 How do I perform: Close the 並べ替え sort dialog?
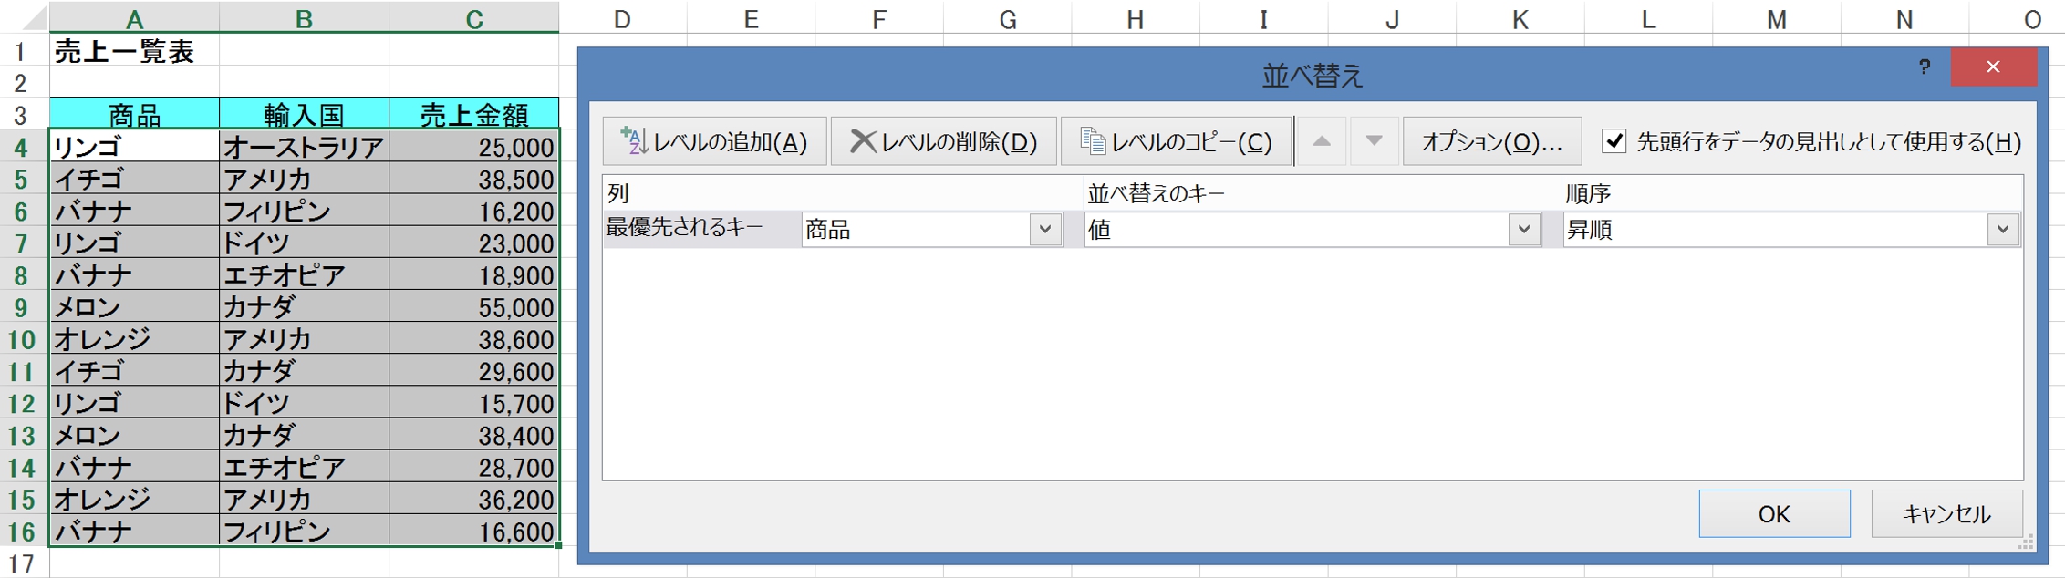click(1993, 67)
